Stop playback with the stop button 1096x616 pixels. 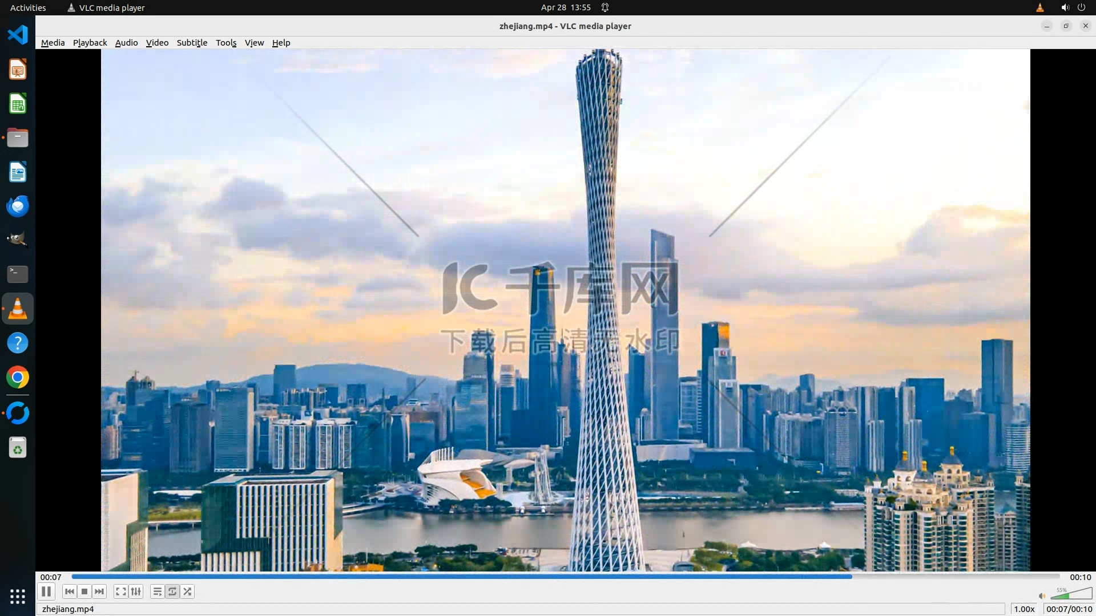[x=84, y=591]
